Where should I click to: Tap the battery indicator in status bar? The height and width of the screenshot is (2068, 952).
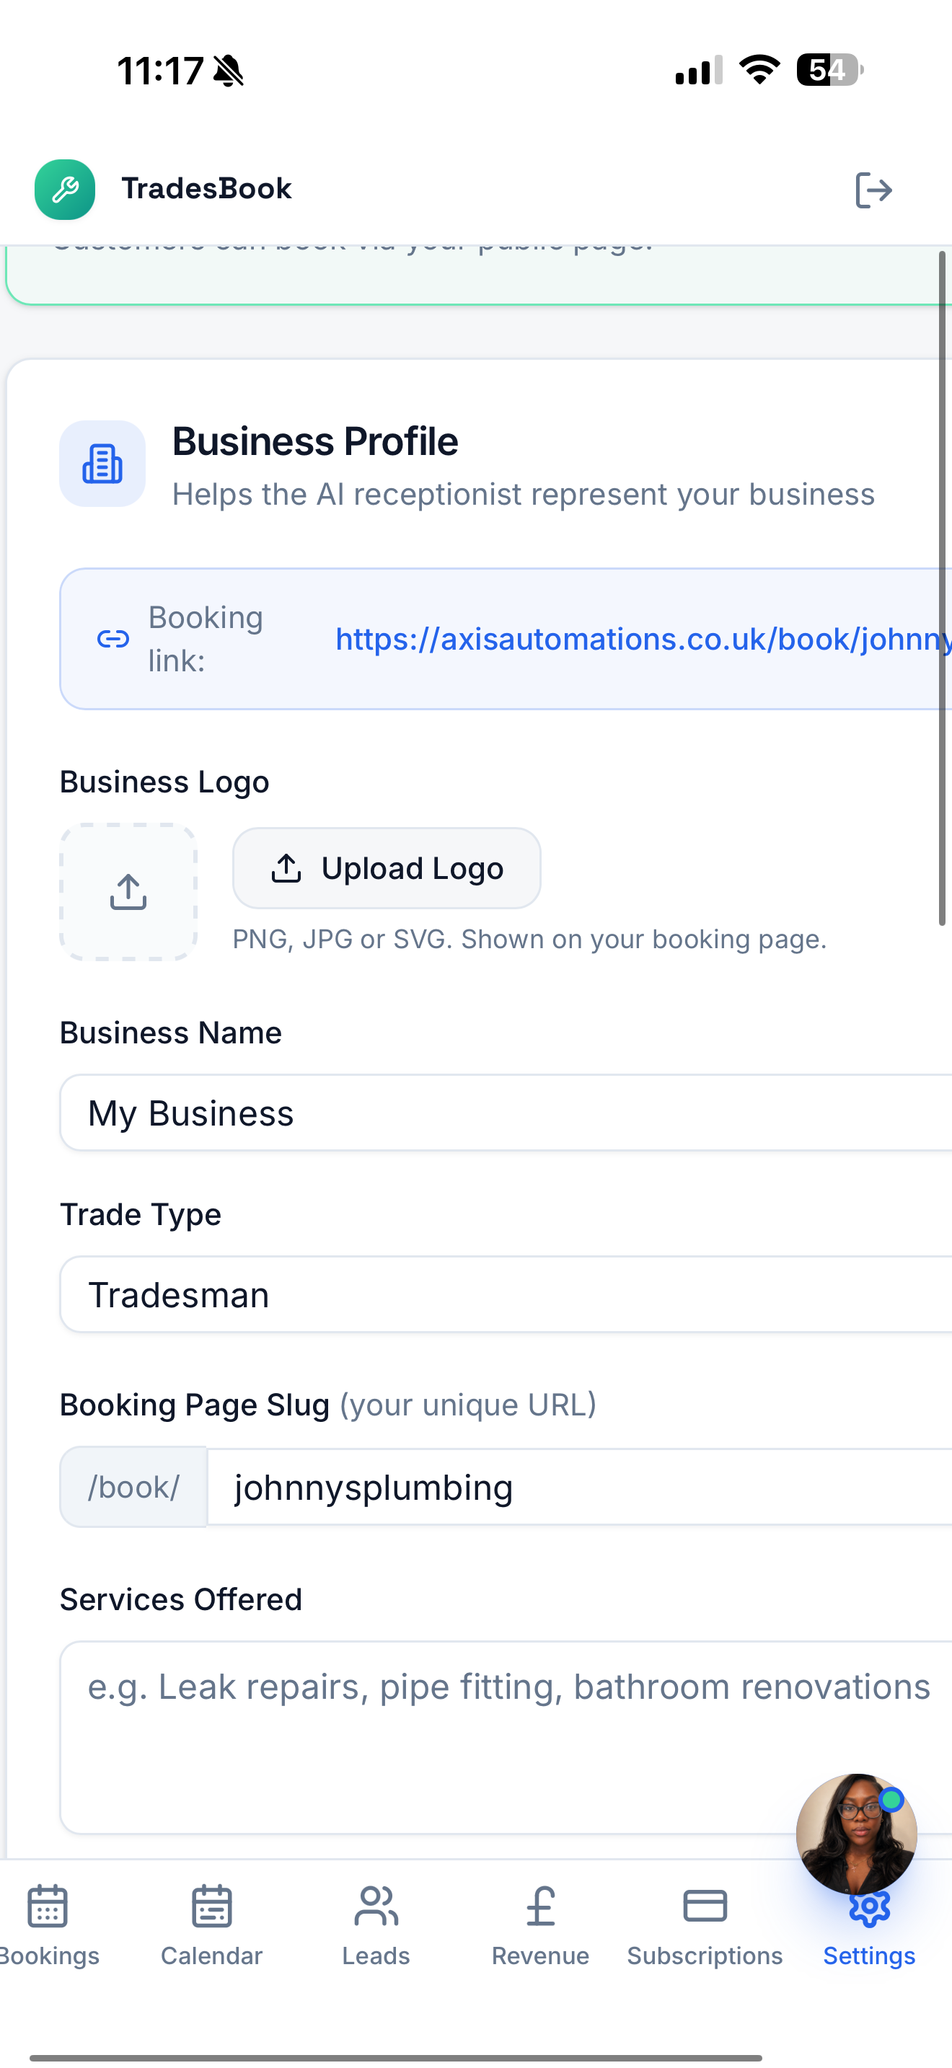(830, 70)
